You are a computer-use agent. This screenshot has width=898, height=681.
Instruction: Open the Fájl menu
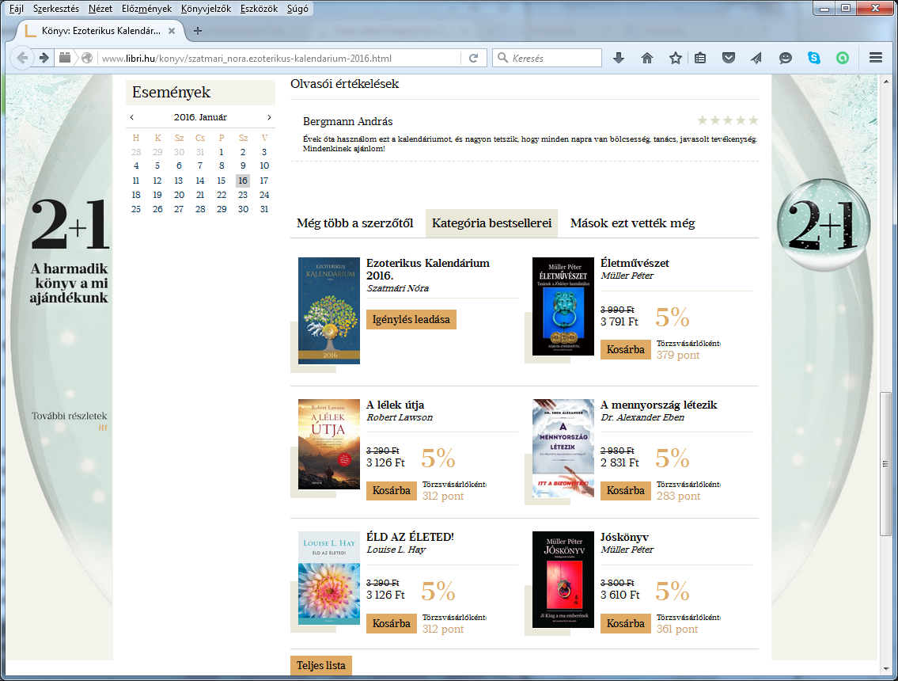[x=16, y=9]
